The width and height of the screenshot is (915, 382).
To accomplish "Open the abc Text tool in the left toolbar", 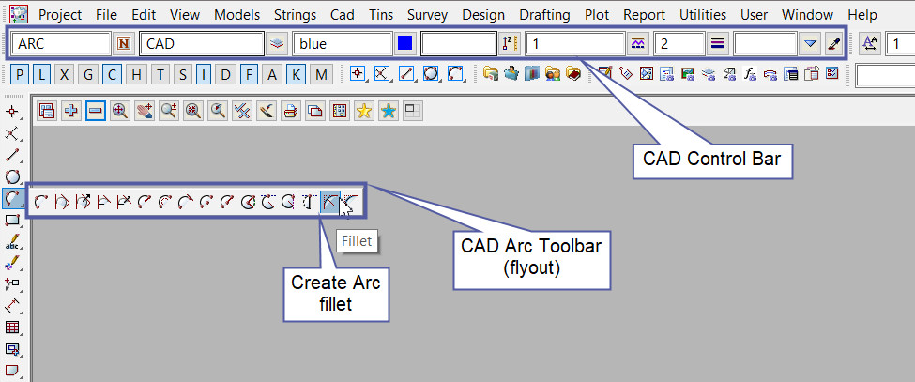I will [11, 241].
